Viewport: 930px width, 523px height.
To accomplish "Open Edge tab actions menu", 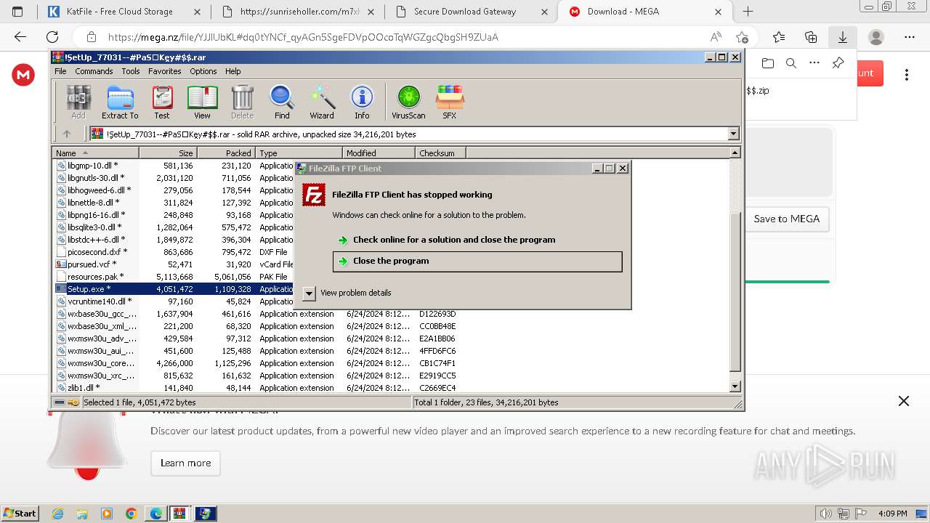I will pos(17,11).
